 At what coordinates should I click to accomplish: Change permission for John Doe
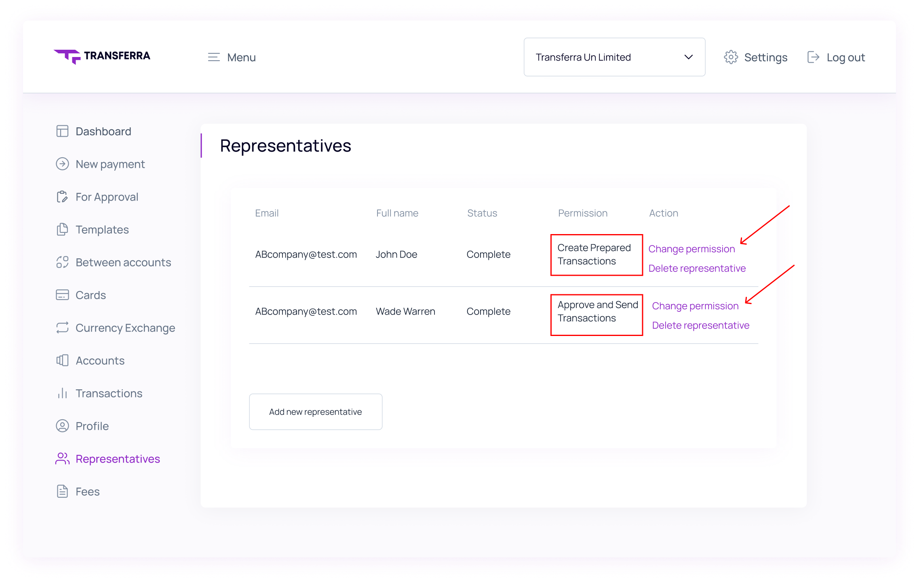click(691, 249)
